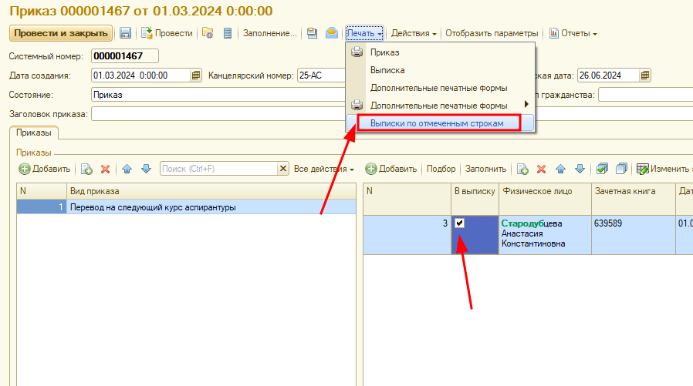693x386 pixels.
Task: Clear the search field with X button
Action: tap(283, 169)
